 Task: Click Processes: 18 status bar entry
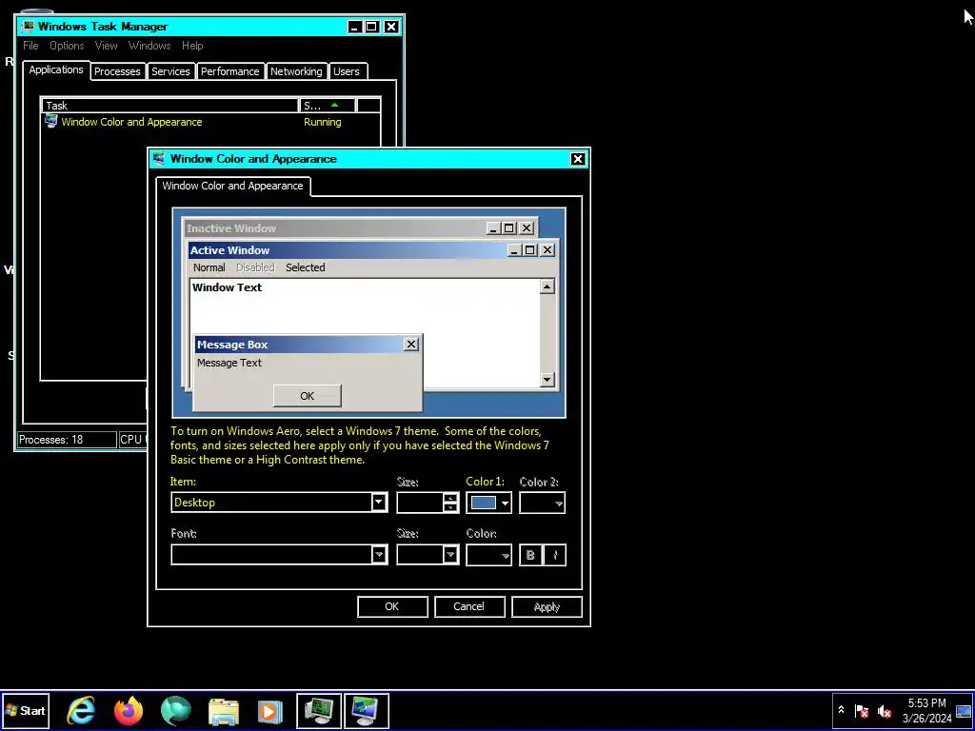tap(67, 440)
